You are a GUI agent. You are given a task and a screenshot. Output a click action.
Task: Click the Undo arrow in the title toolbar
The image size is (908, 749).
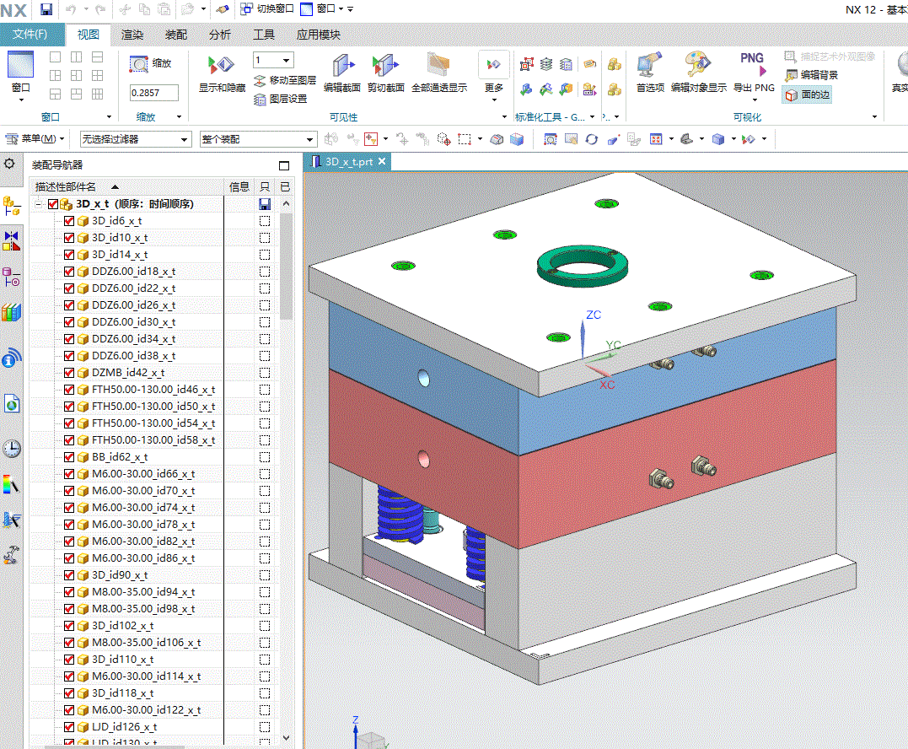coord(71,9)
